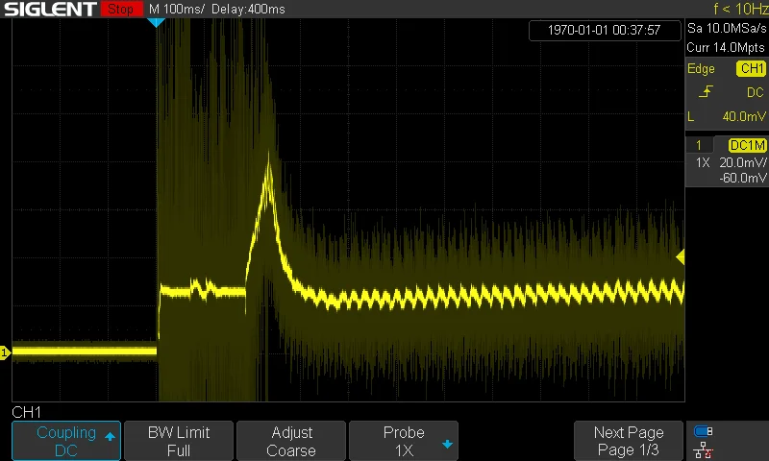This screenshot has height=461, width=769.
Task: Toggle Adjust between Coarse and Fine
Action: [291, 441]
